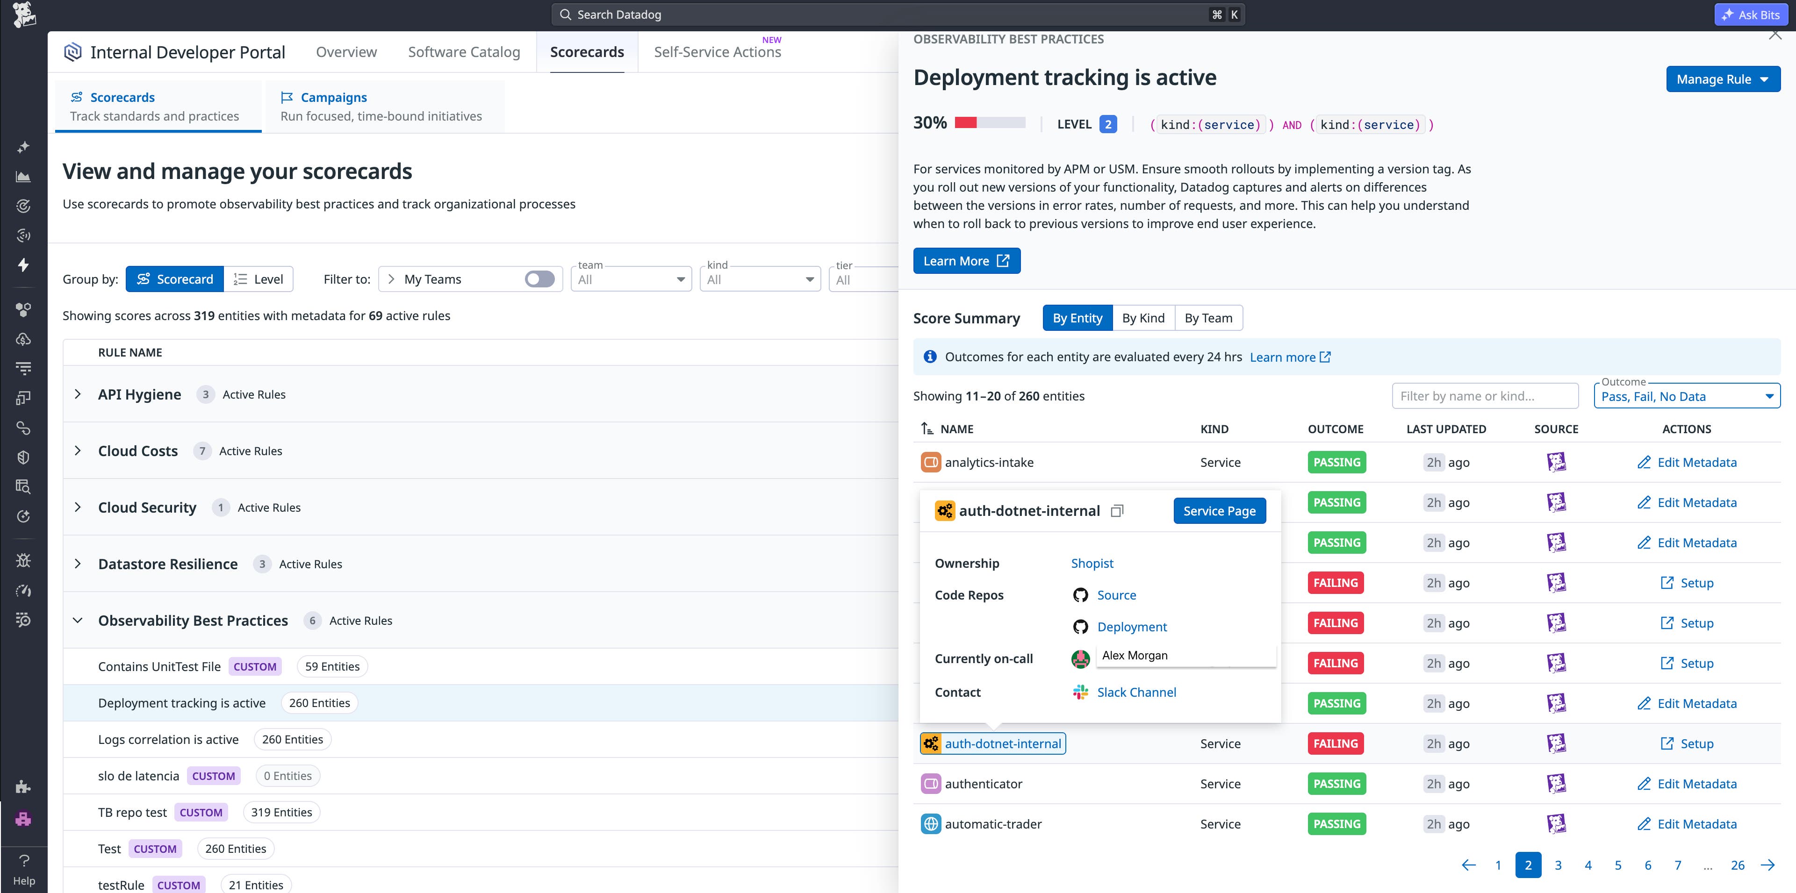1796x893 pixels.
Task: Switch Group by to Level
Action: click(x=259, y=279)
